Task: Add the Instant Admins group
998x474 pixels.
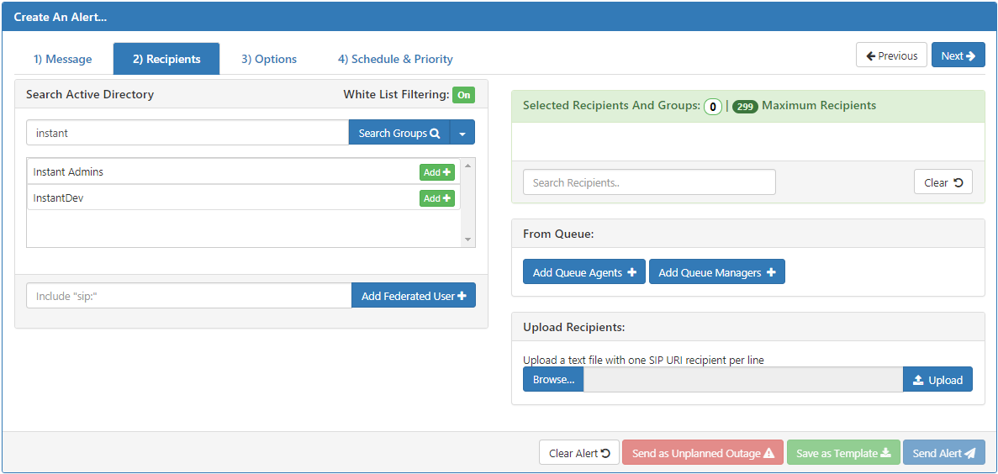Action: coord(436,171)
